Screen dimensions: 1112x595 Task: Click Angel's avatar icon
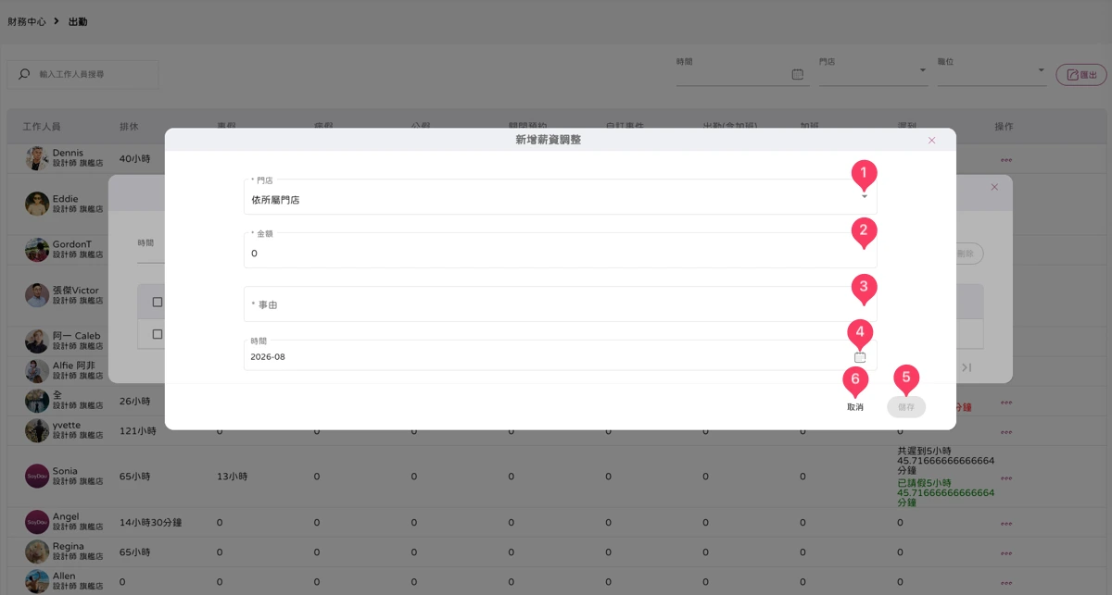pyautogui.click(x=37, y=522)
